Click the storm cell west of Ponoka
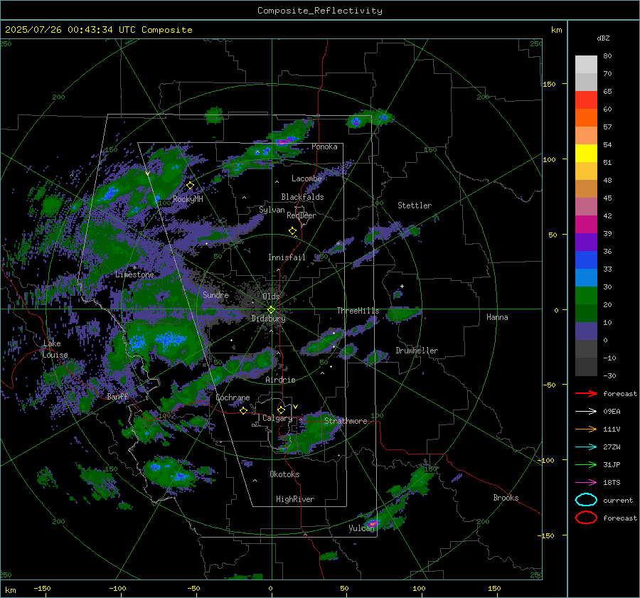Image resolution: width=640 pixels, height=598 pixels. click(284, 141)
